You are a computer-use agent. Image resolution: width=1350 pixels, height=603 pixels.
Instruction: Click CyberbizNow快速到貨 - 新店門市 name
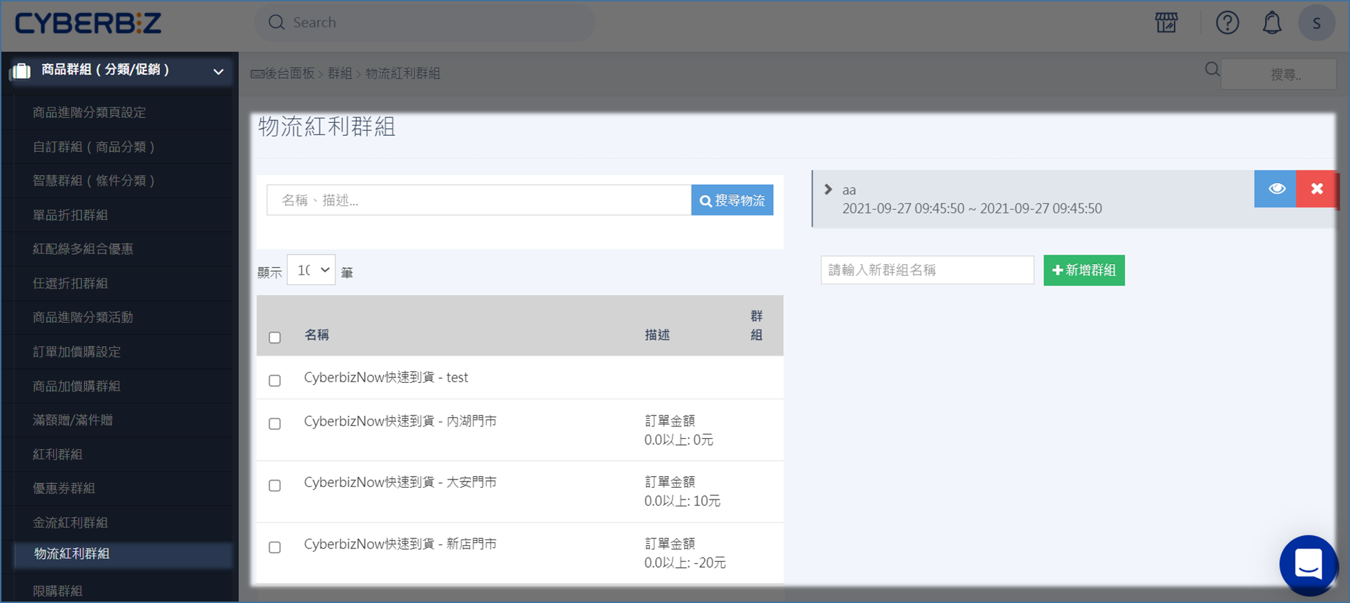[400, 544]
